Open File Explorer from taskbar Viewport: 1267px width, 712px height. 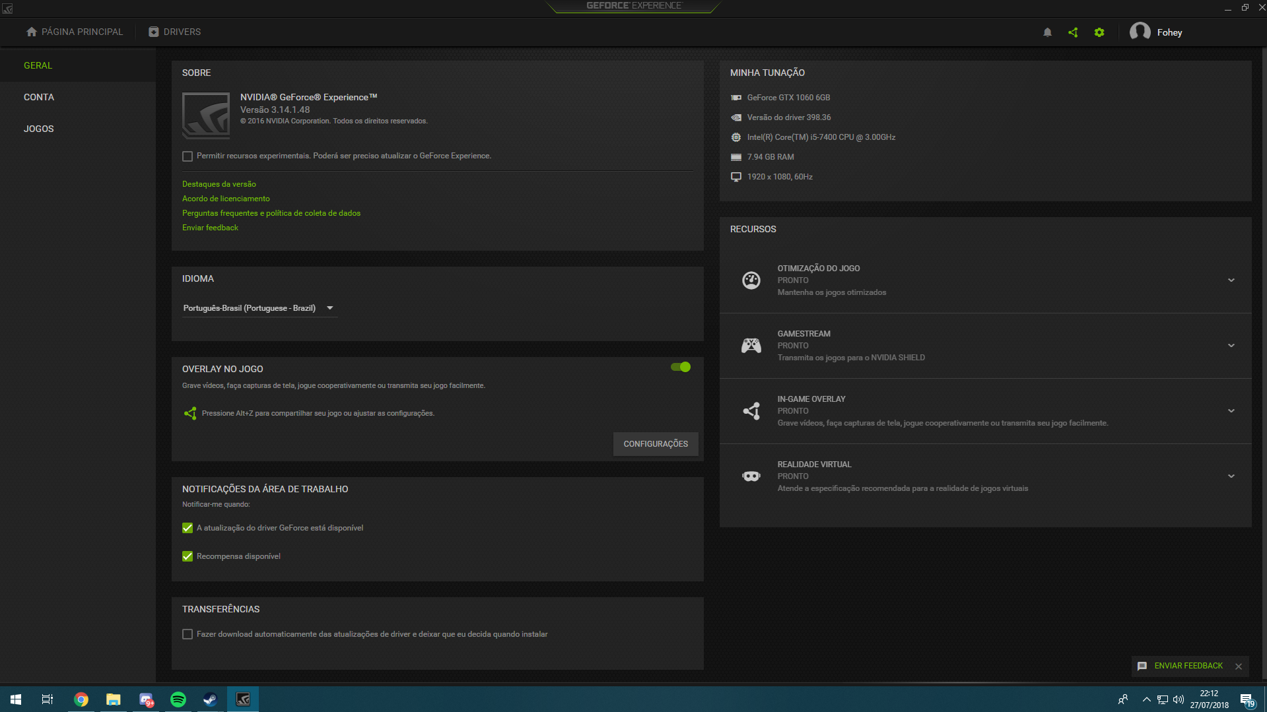tap(114, 699)
